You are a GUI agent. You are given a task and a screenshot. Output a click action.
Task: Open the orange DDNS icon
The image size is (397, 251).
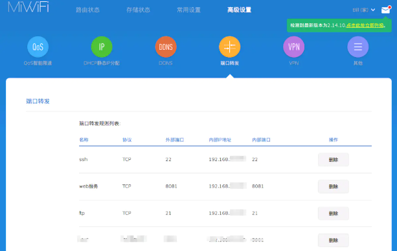coord(166,47)
